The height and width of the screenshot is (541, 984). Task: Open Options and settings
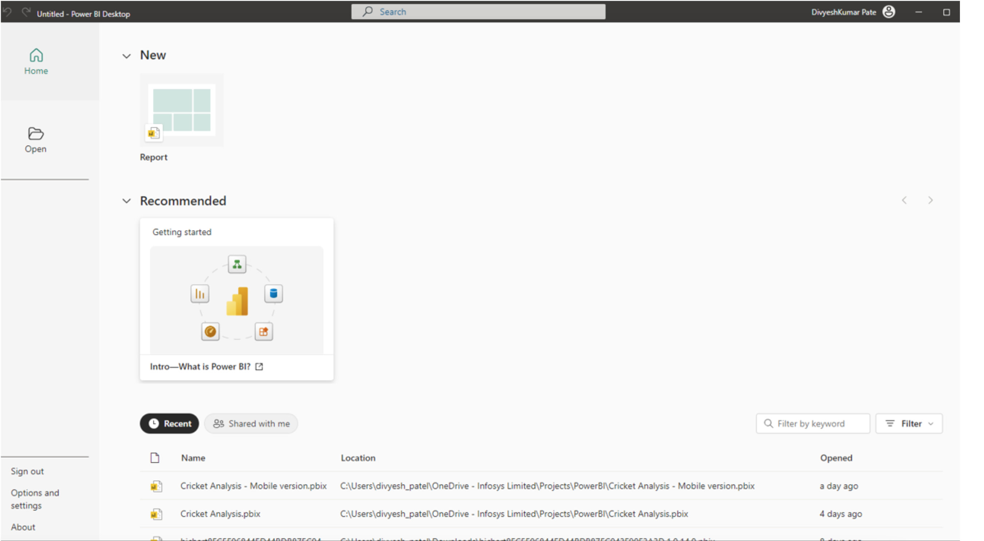tap(35, 499)
